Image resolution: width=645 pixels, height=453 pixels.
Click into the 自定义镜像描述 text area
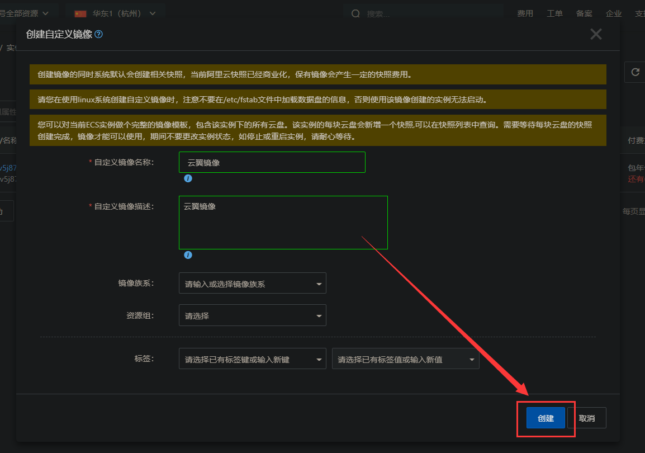tap(283, 222)
